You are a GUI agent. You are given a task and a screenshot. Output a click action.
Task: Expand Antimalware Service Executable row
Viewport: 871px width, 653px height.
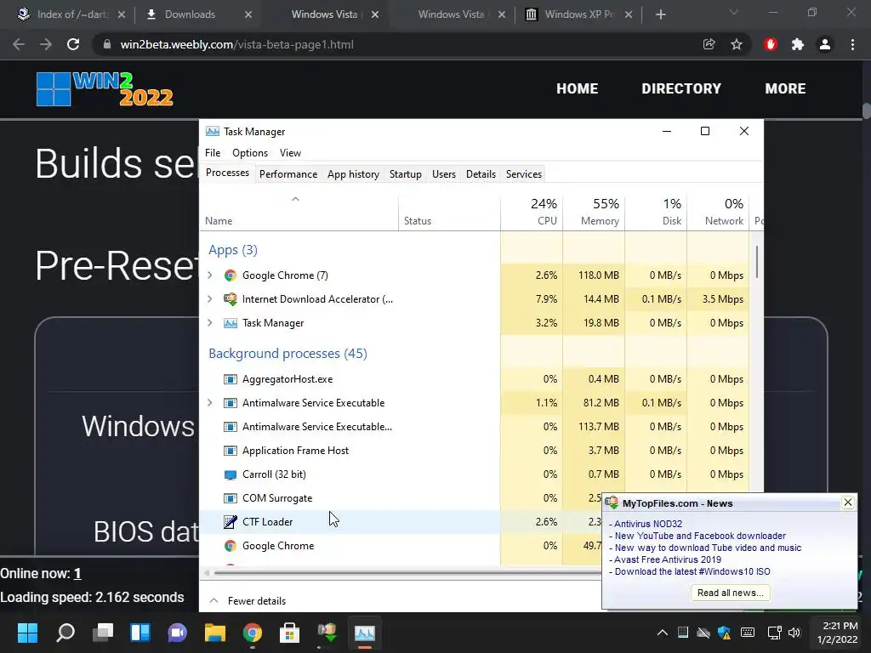210,403
